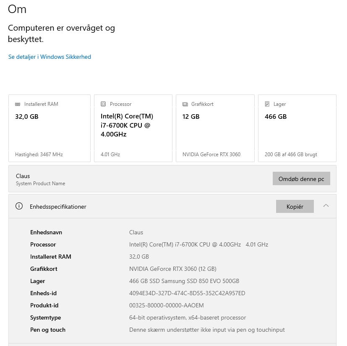347x346 pixels.
Task: Click the RAM chip icon
Action: pos(18,104)
